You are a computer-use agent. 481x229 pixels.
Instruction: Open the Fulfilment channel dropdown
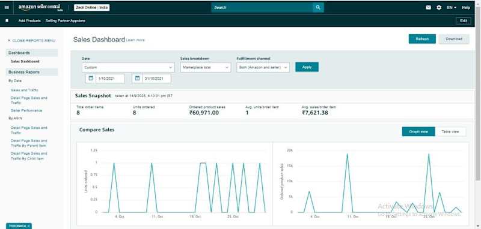(x=263, y=67)
